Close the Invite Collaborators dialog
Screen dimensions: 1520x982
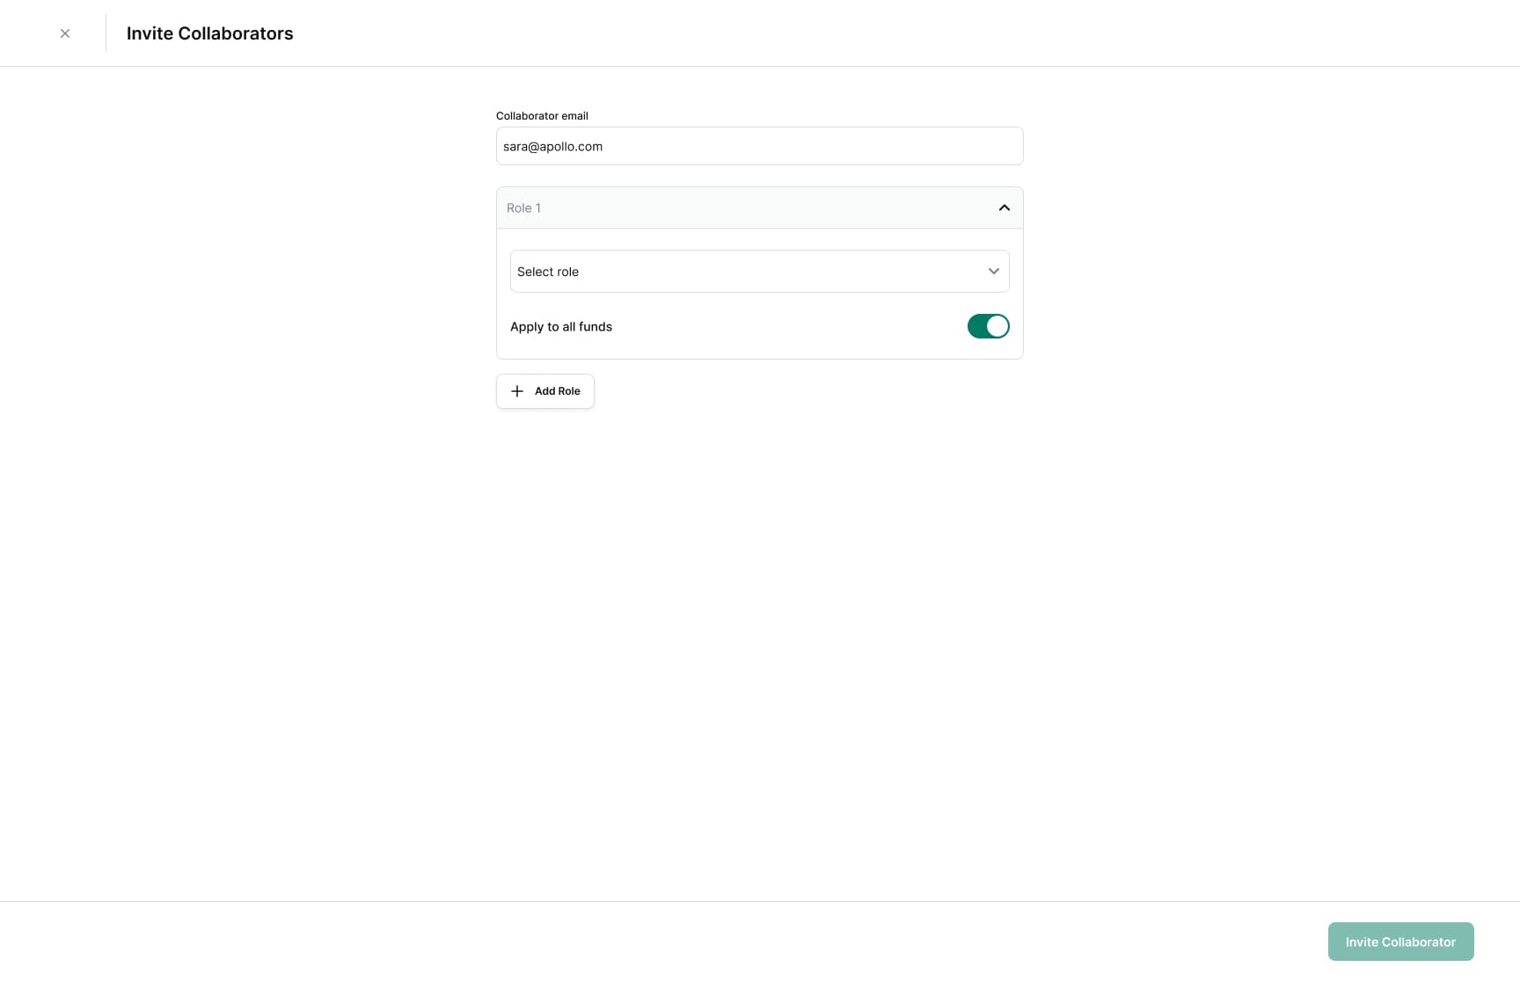[x=65, y=33]
